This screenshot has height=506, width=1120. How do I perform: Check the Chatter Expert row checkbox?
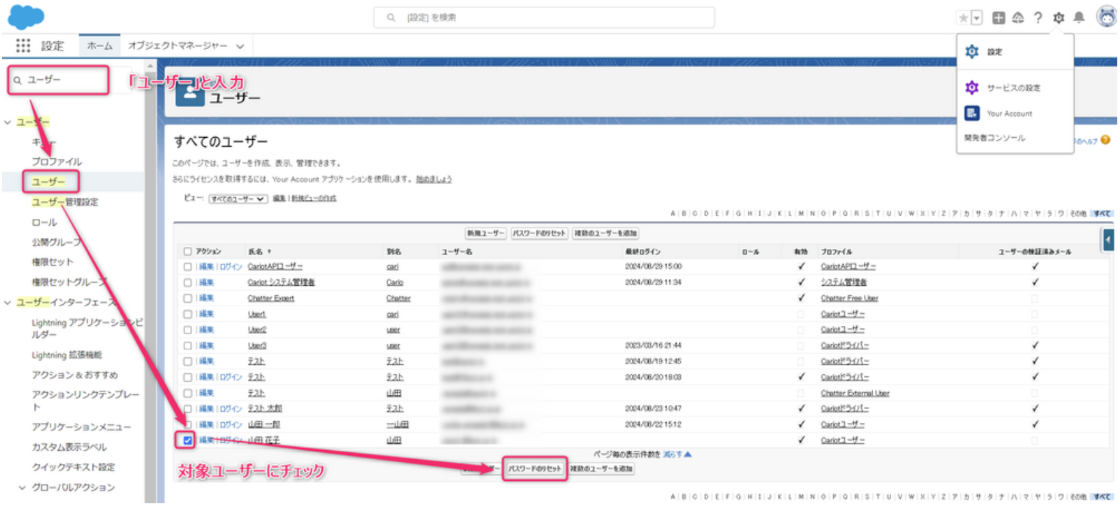tap(187, 299)
